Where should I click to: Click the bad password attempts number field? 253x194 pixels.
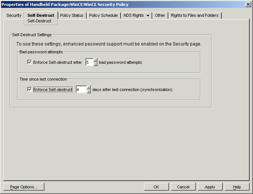coord(89,62)
